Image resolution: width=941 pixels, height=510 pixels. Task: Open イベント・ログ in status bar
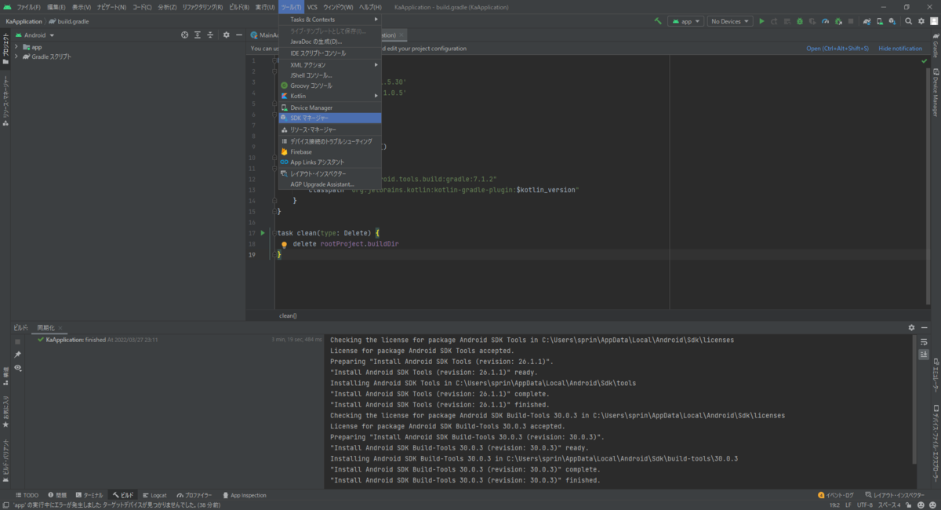tap(835, 495)
